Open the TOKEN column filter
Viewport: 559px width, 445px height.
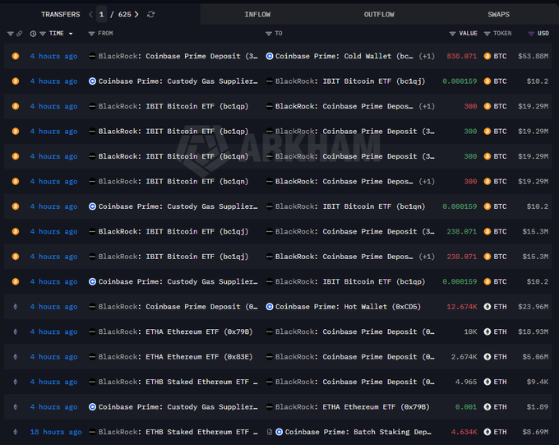click(487, 34)
